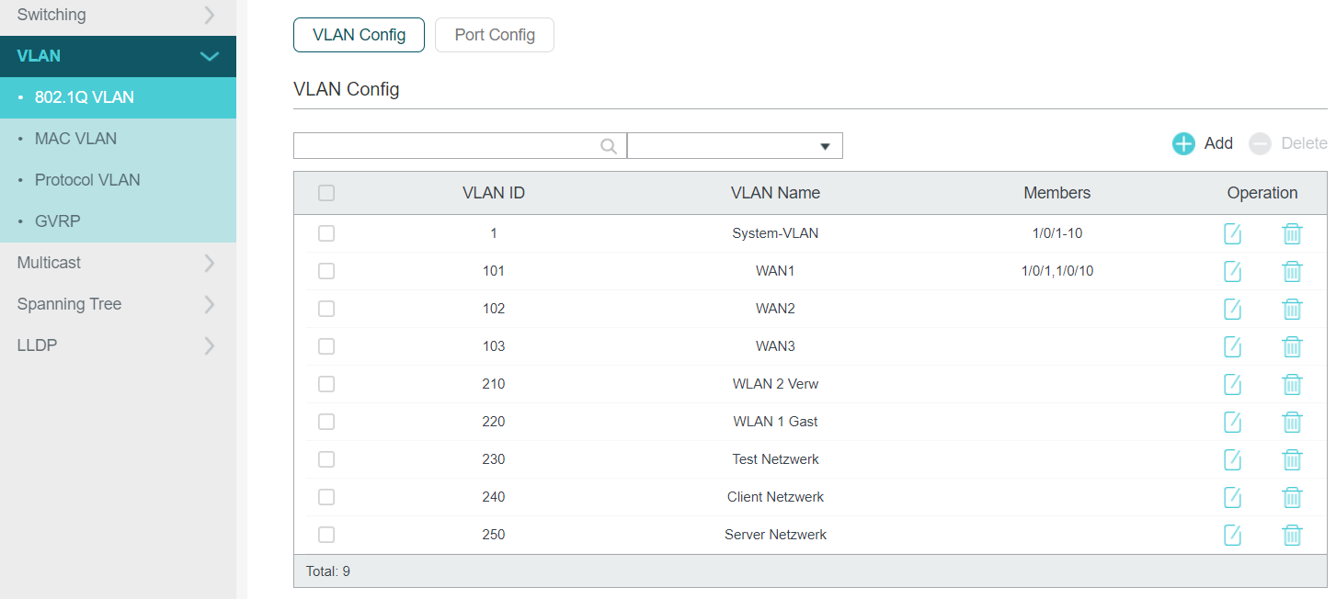Viewport: 1336px width, 599px height.
Task: Edit the WLAN 1 Gast VLAN
Action: (x=1232, y=422)
